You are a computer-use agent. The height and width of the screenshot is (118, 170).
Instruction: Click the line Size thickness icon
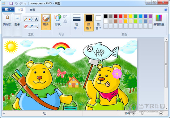point(77,18)
